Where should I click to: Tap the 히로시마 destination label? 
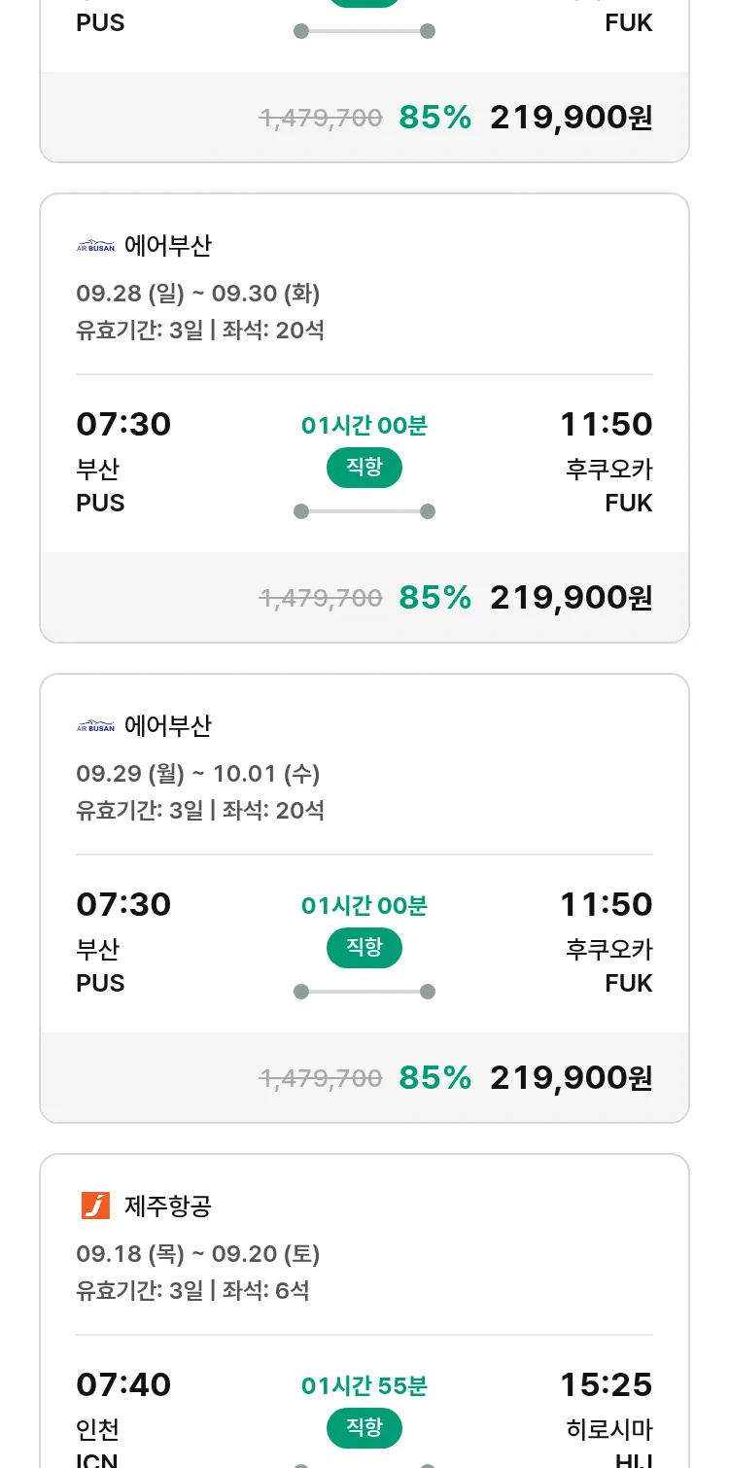click(609, 1430)
